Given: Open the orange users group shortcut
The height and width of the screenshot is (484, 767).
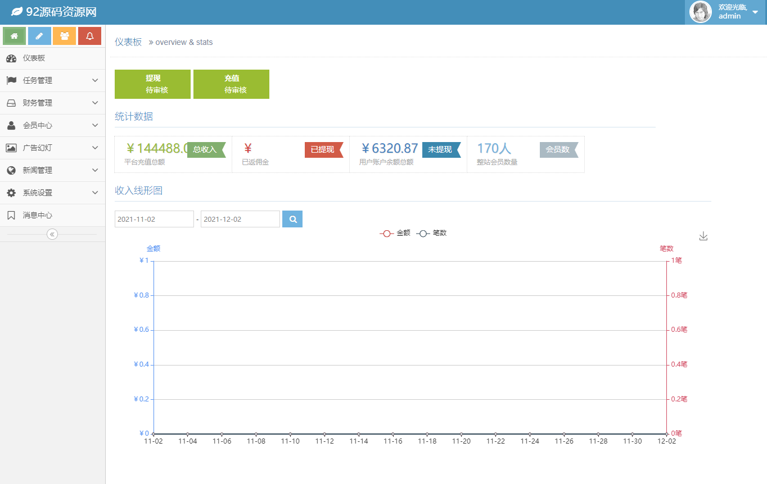Looking at the screenshot, I should coord(65,36).
